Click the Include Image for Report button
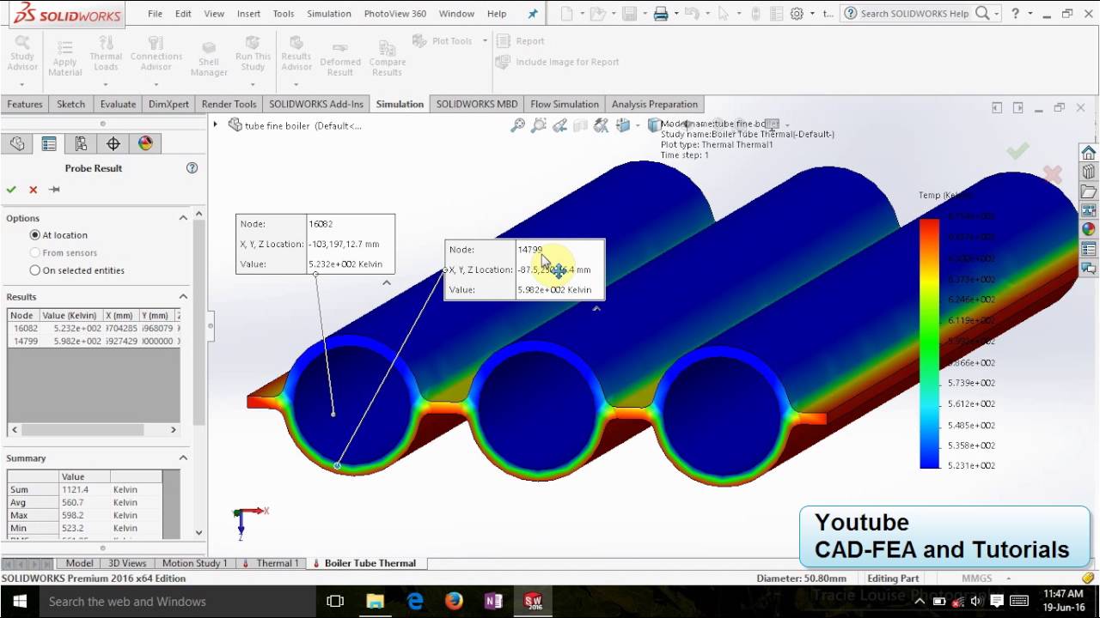 point(559,62)
